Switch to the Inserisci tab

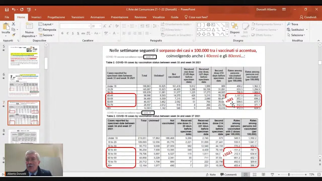click(x=36, y=17)
